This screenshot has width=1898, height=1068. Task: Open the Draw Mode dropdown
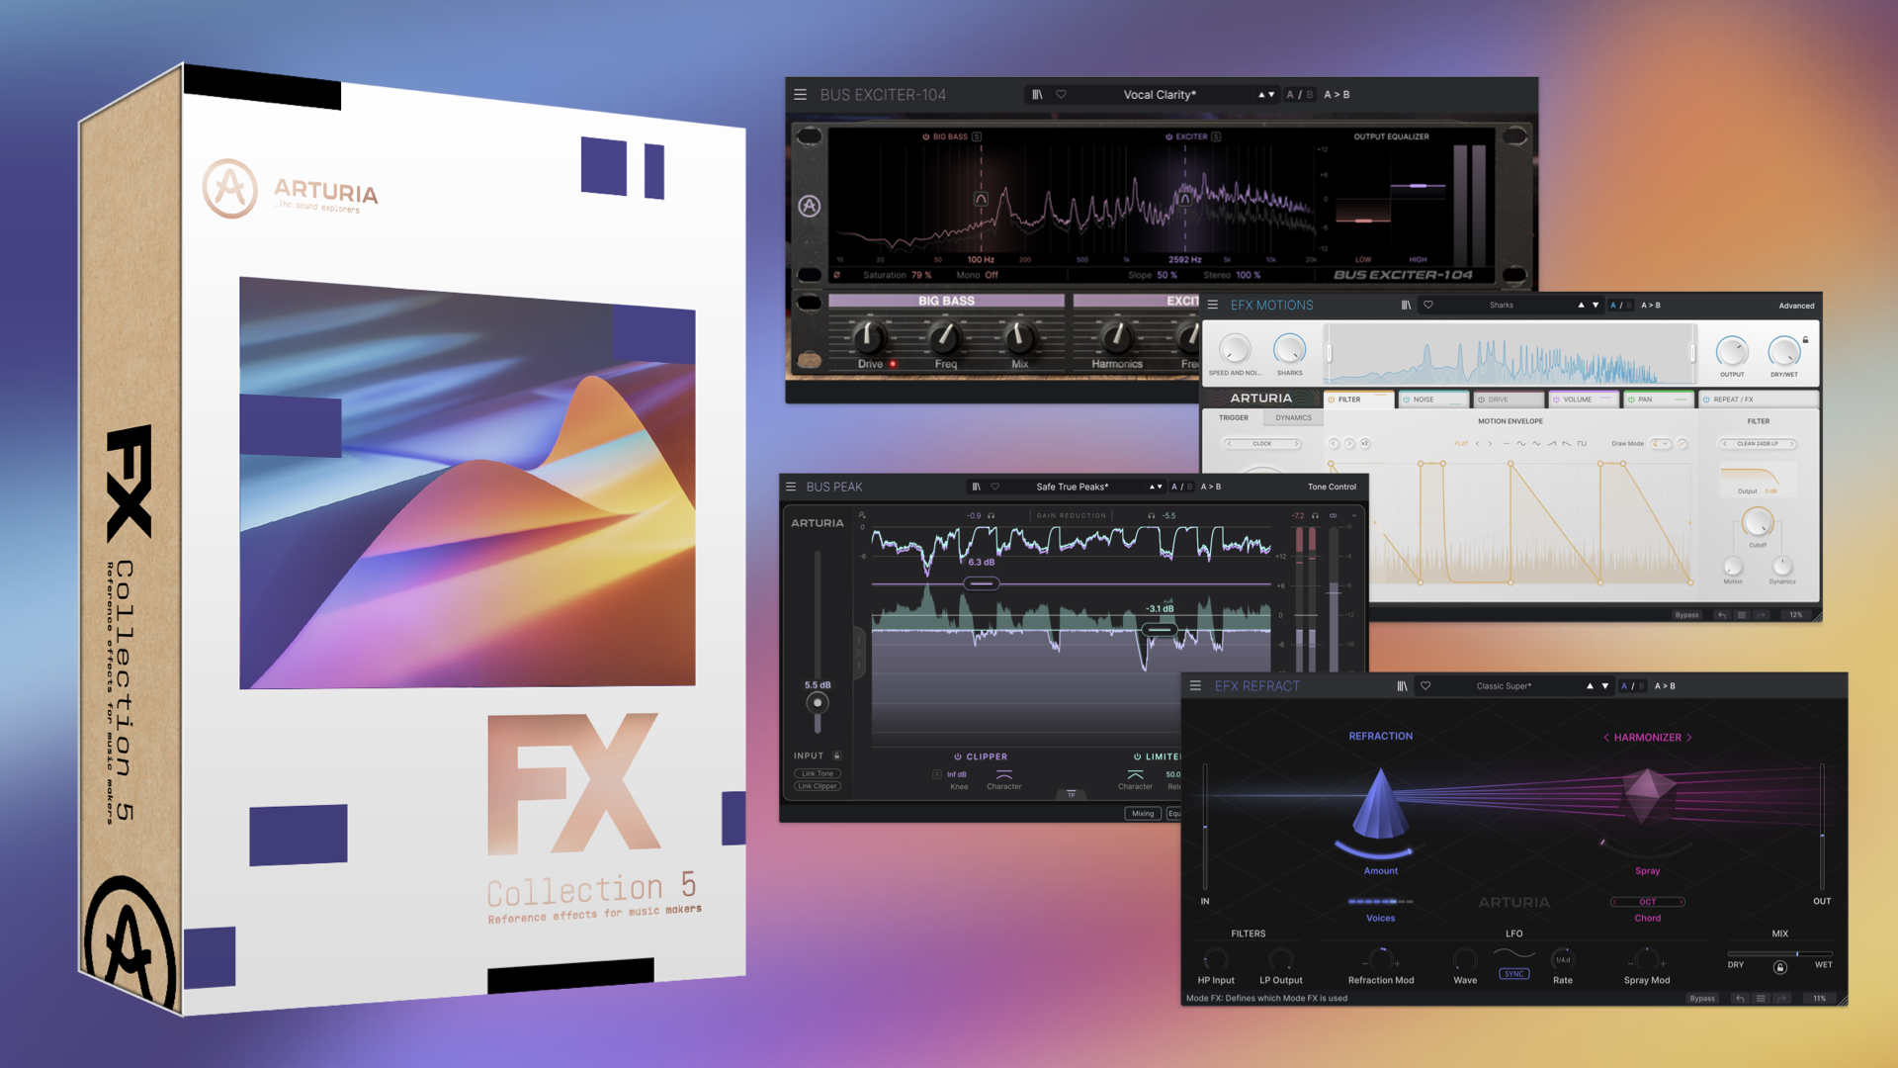point(1661,444)
